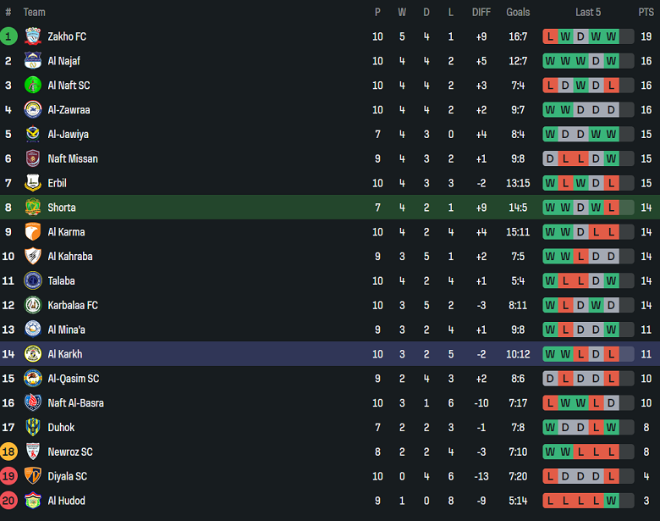Click the Naft Missan crest icon
Viewport: 660px width, 521px height.
coord(32,158)
